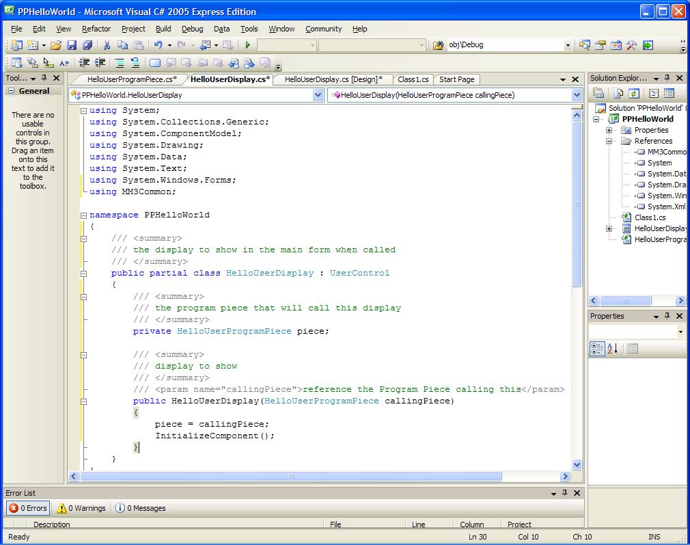The height and width of the screenshot is (545, 690).
Task: Click the New Project toolbar icon
Action: [x=16, y=45]
